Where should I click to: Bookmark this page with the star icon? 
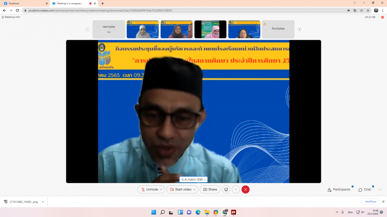click(368, 10)
